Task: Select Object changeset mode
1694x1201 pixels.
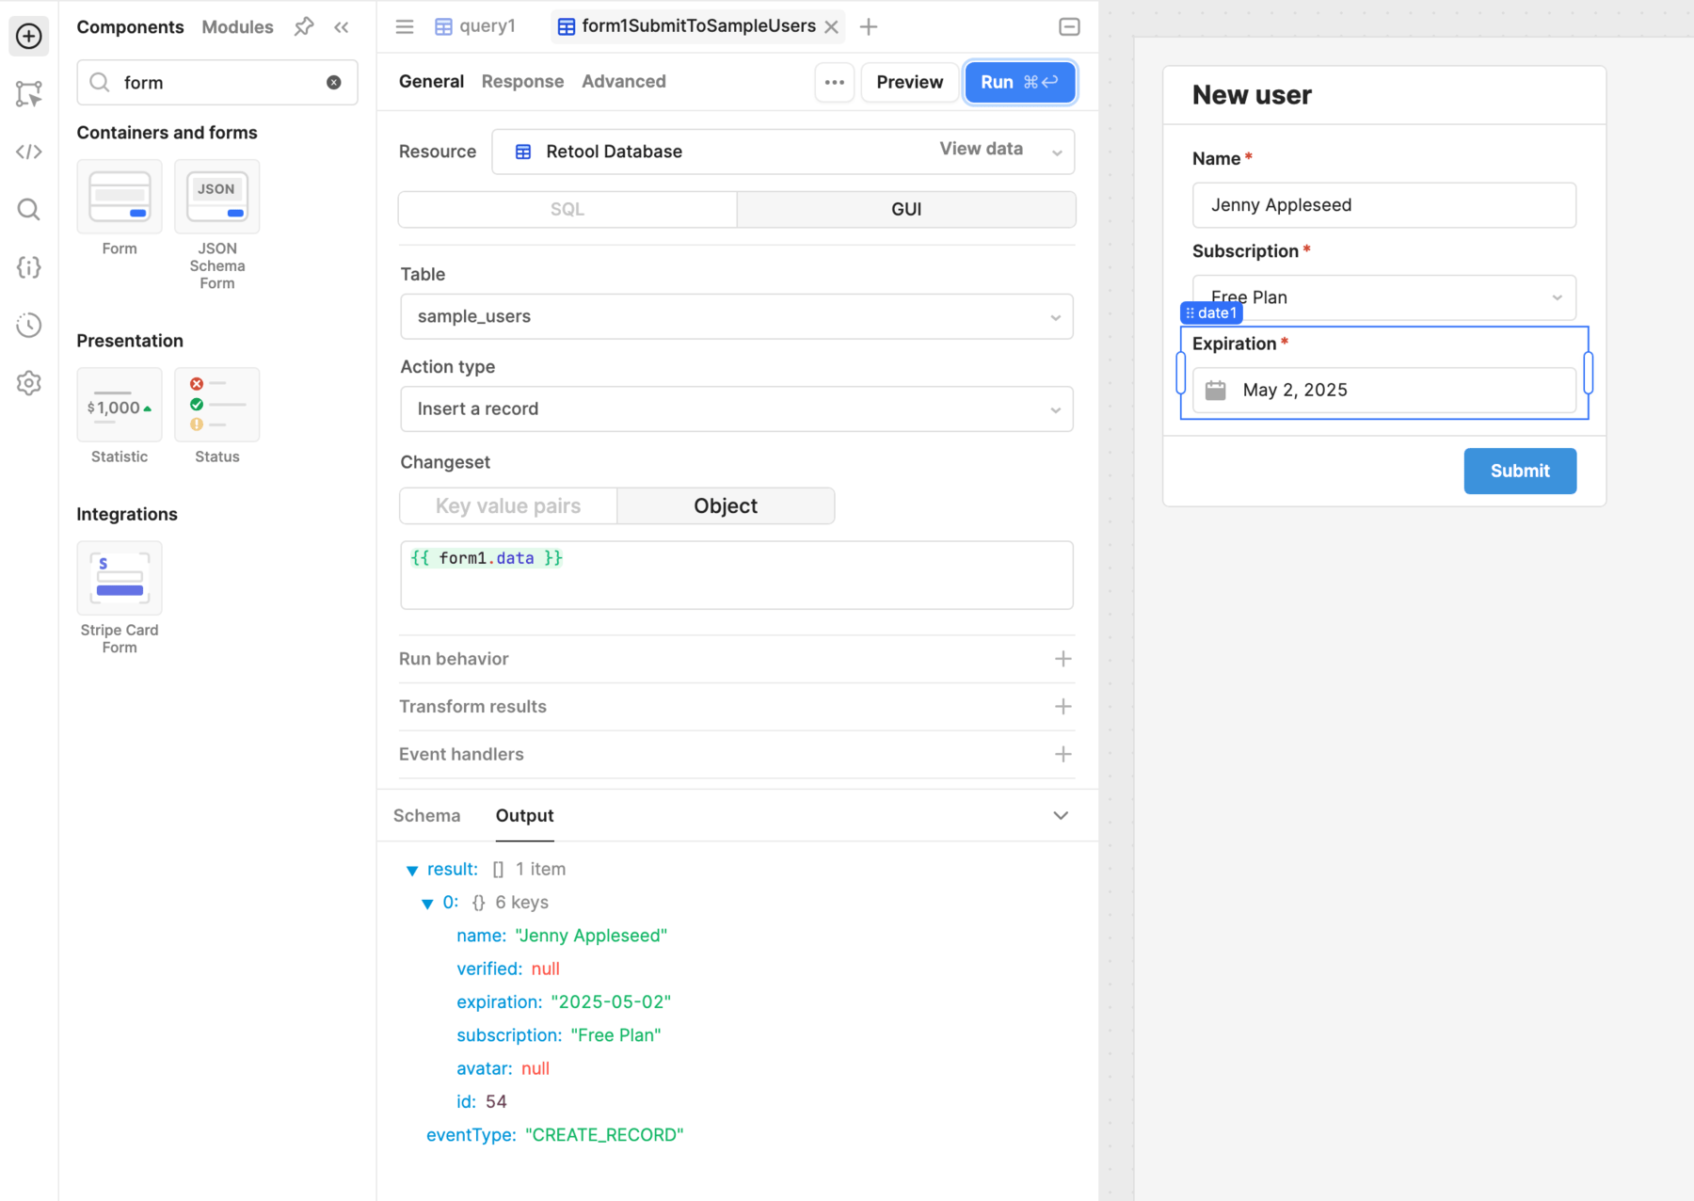Action: [x=726, y=506]
